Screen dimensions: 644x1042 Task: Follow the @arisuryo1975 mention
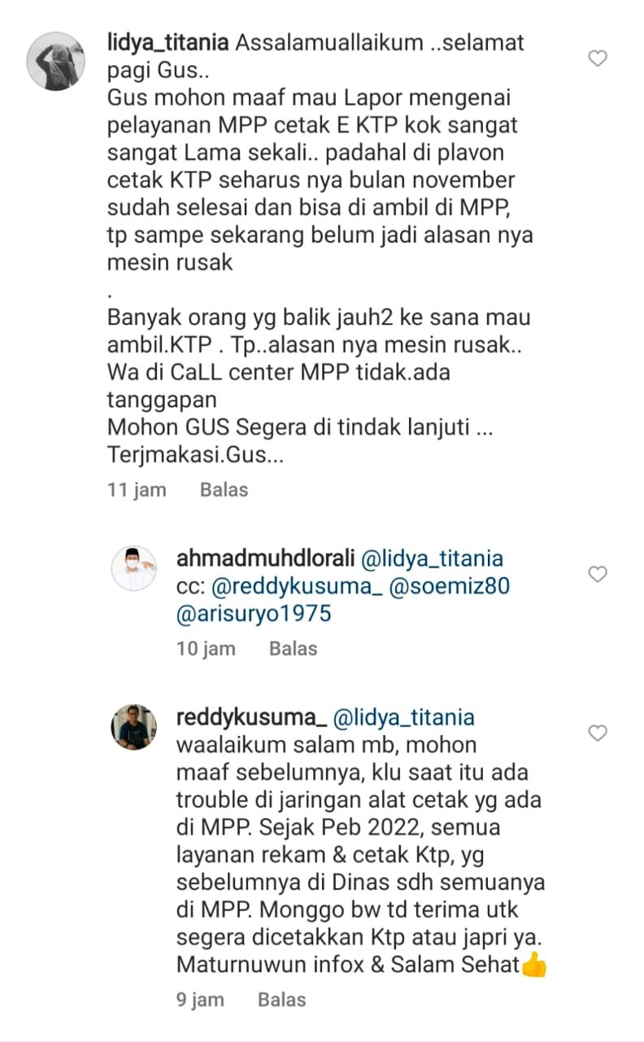coord(254,615)
